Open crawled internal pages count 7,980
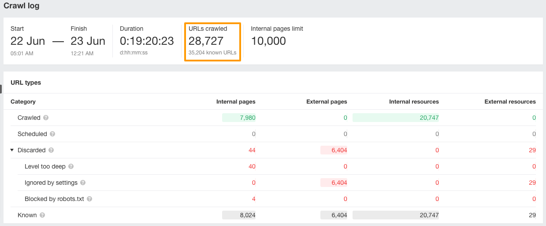This screenshot has height=226, width=546. coord(248,118)
